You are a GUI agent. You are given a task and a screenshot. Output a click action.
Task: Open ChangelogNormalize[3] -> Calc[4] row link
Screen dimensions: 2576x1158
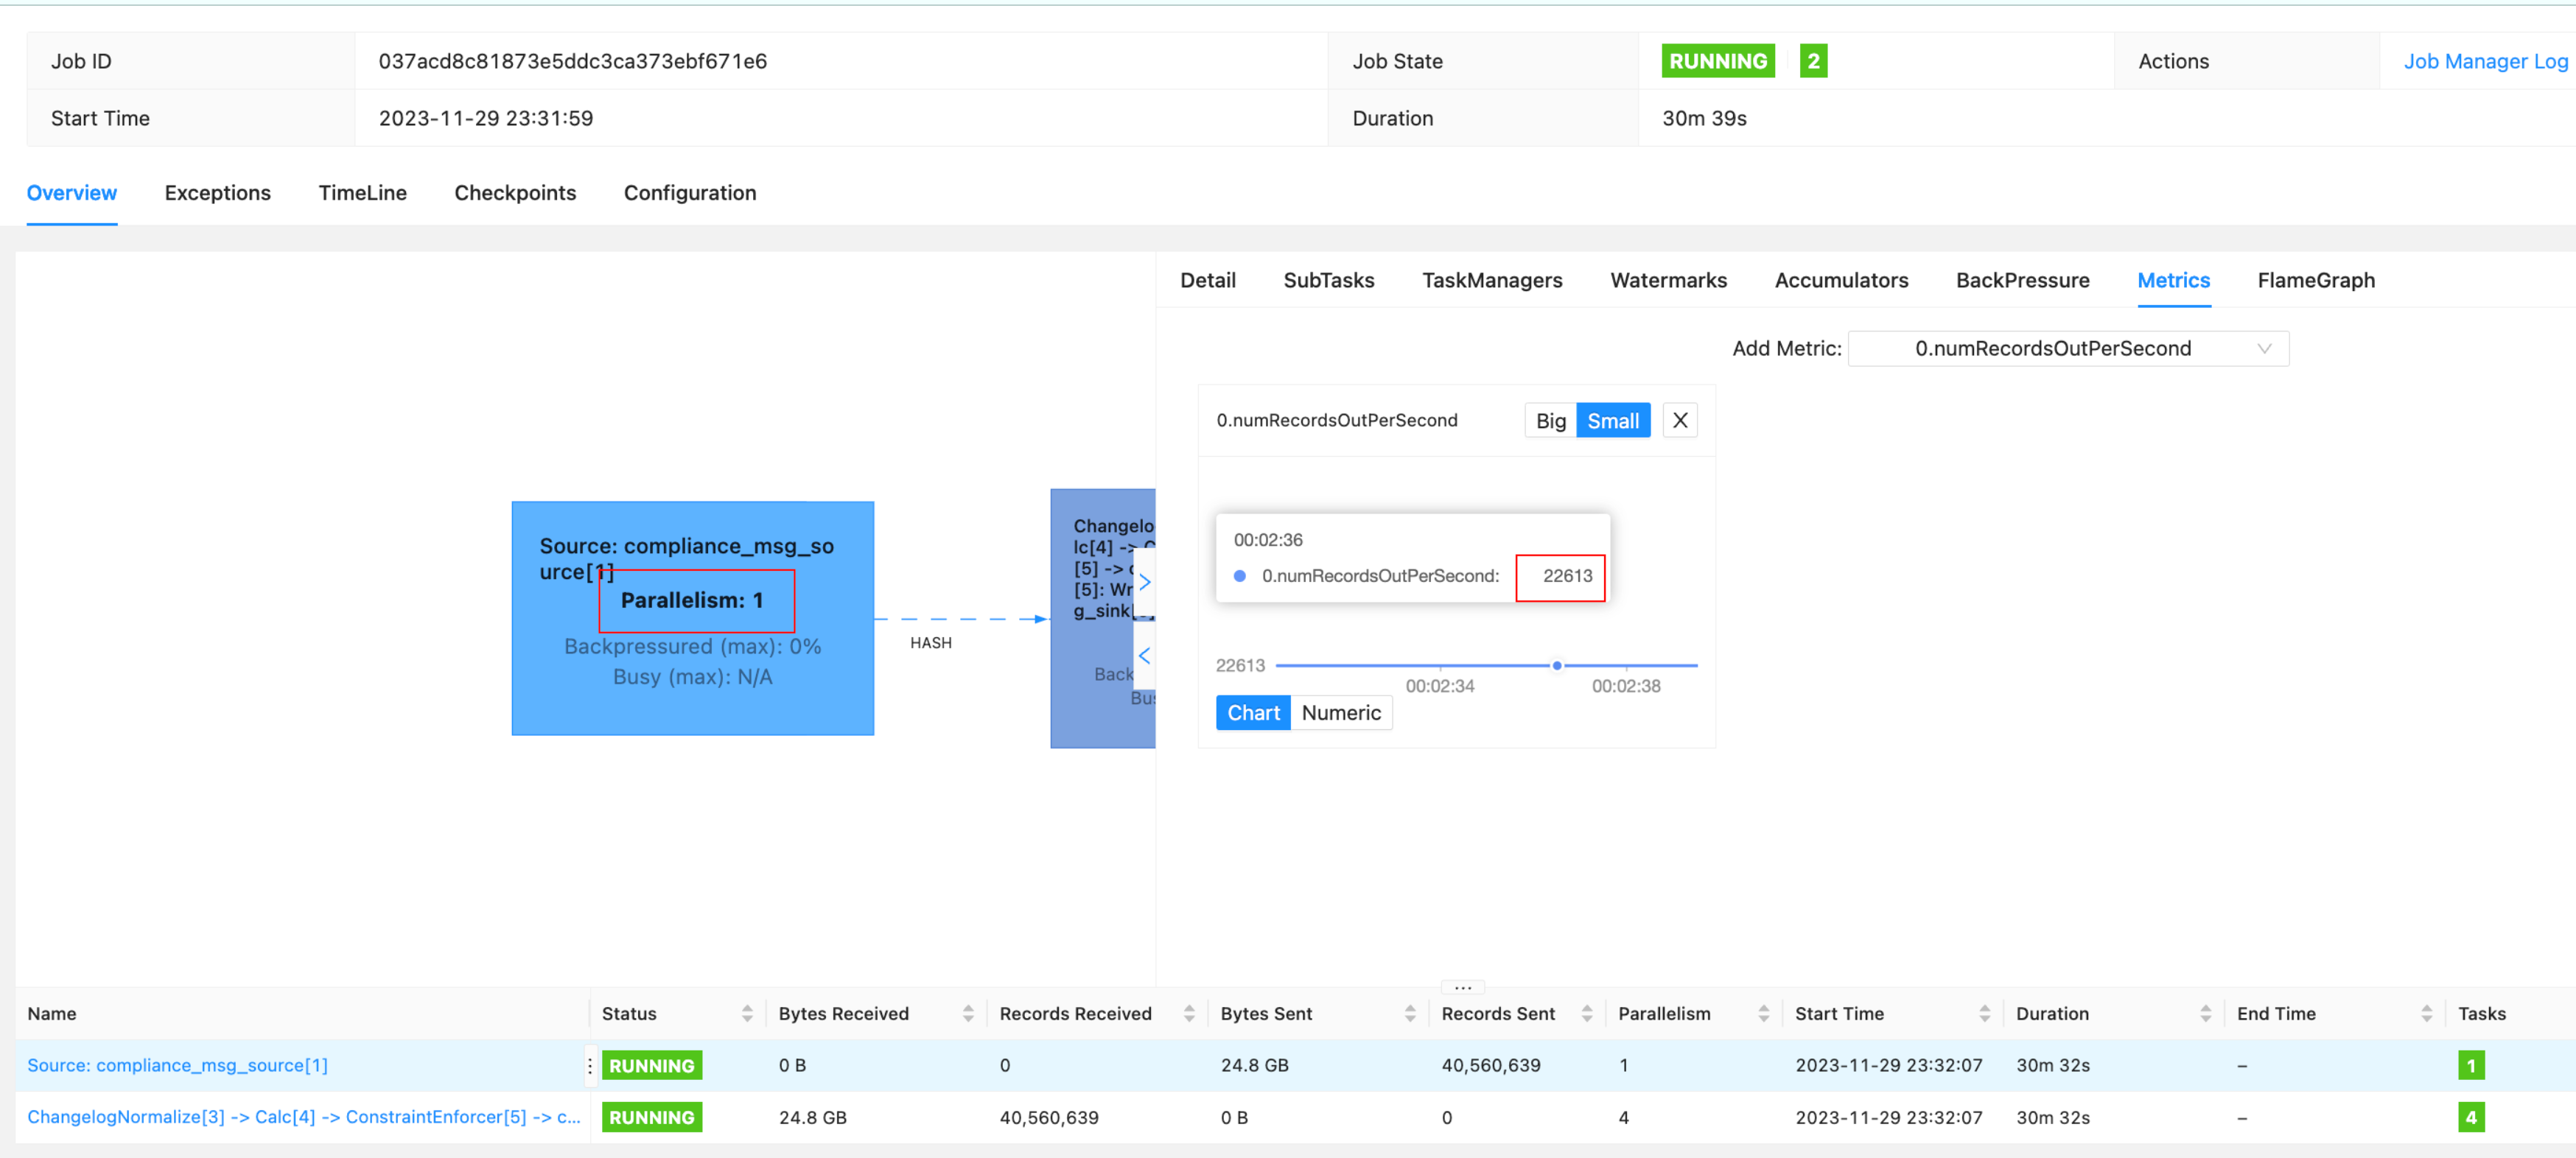303,1117
